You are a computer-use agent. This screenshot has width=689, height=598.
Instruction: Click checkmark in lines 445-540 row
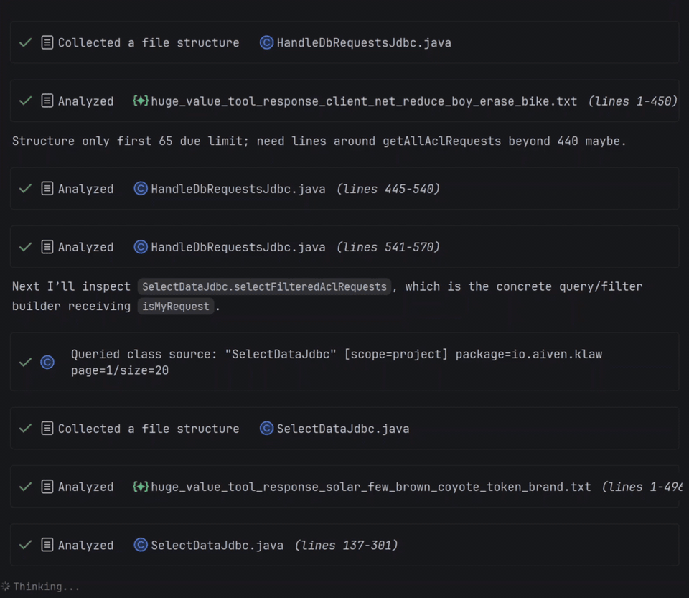(26, 189)
